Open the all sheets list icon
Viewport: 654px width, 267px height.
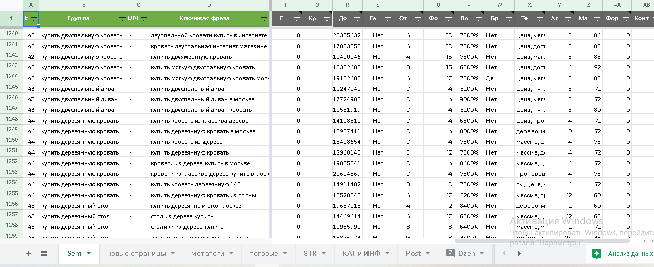click(44, 253)
